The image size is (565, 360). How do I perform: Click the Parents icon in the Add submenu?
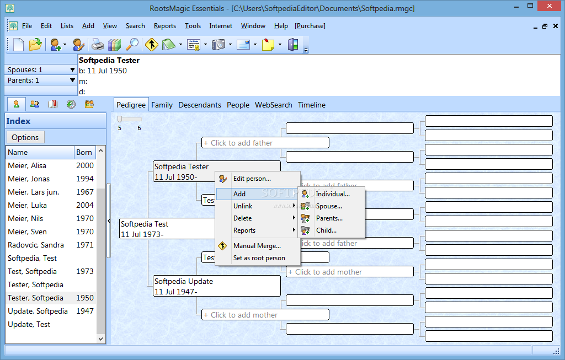(305, 218)
